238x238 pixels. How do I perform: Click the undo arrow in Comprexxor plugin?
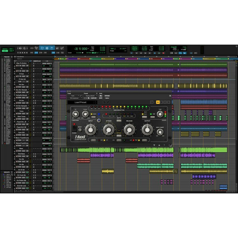pos(104,102)
